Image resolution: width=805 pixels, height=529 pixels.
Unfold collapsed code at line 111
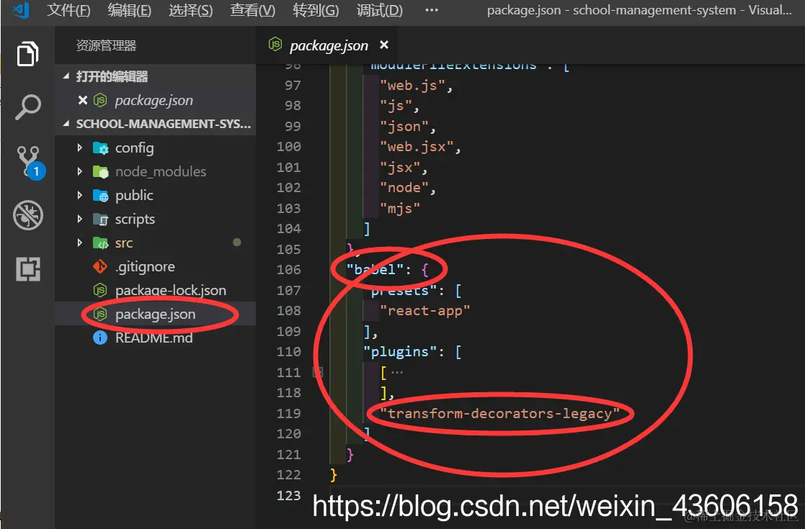pos(318,372)
